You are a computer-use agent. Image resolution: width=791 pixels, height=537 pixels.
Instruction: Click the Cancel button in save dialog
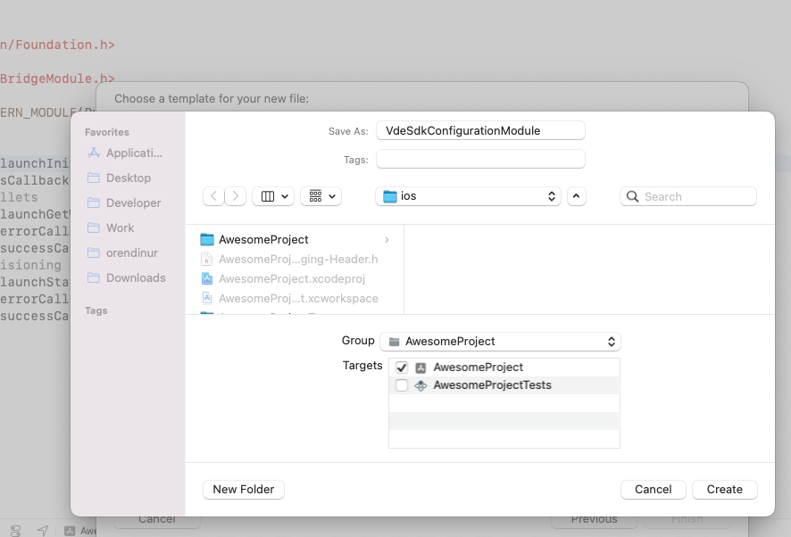653,489
